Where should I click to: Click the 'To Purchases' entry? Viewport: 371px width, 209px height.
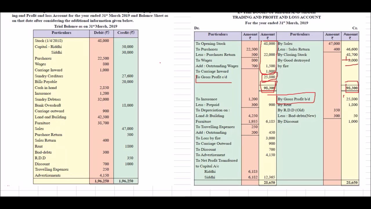206,49
